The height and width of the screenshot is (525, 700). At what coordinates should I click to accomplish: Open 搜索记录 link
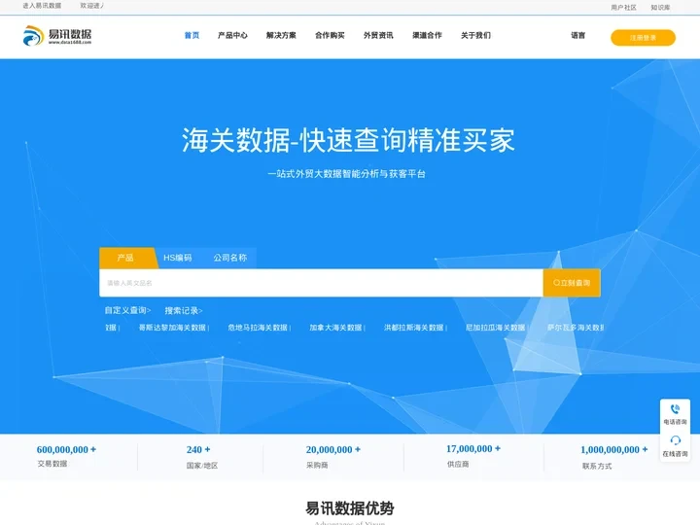pyautogui.click(x=184, y=310)
